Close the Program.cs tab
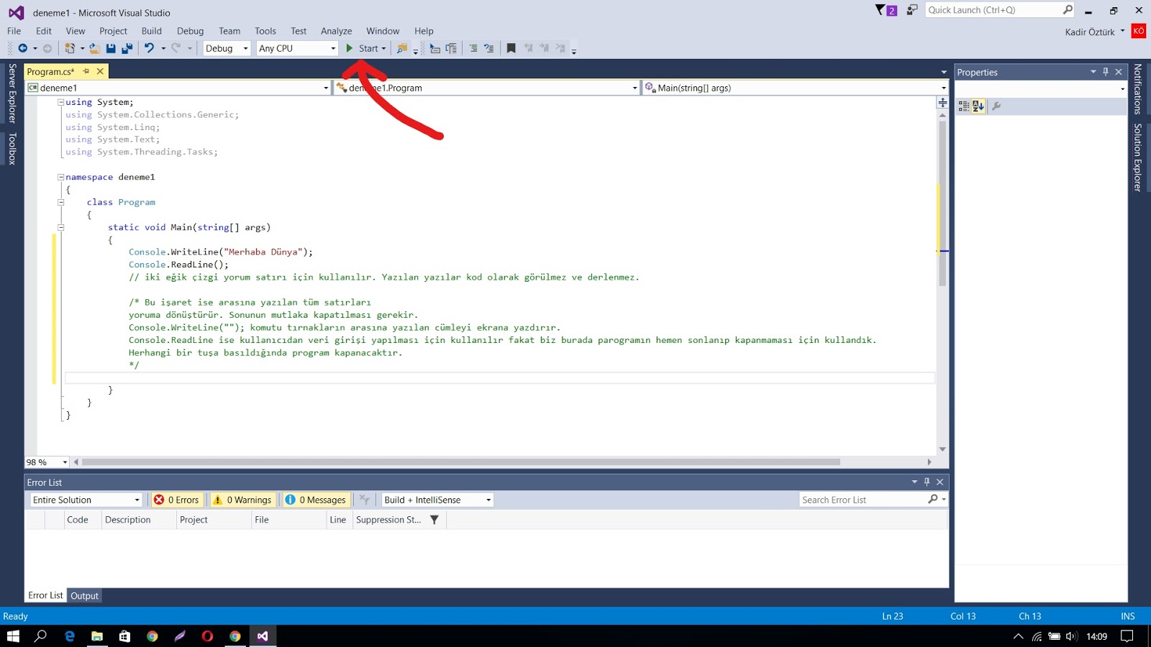 (100, 71)
